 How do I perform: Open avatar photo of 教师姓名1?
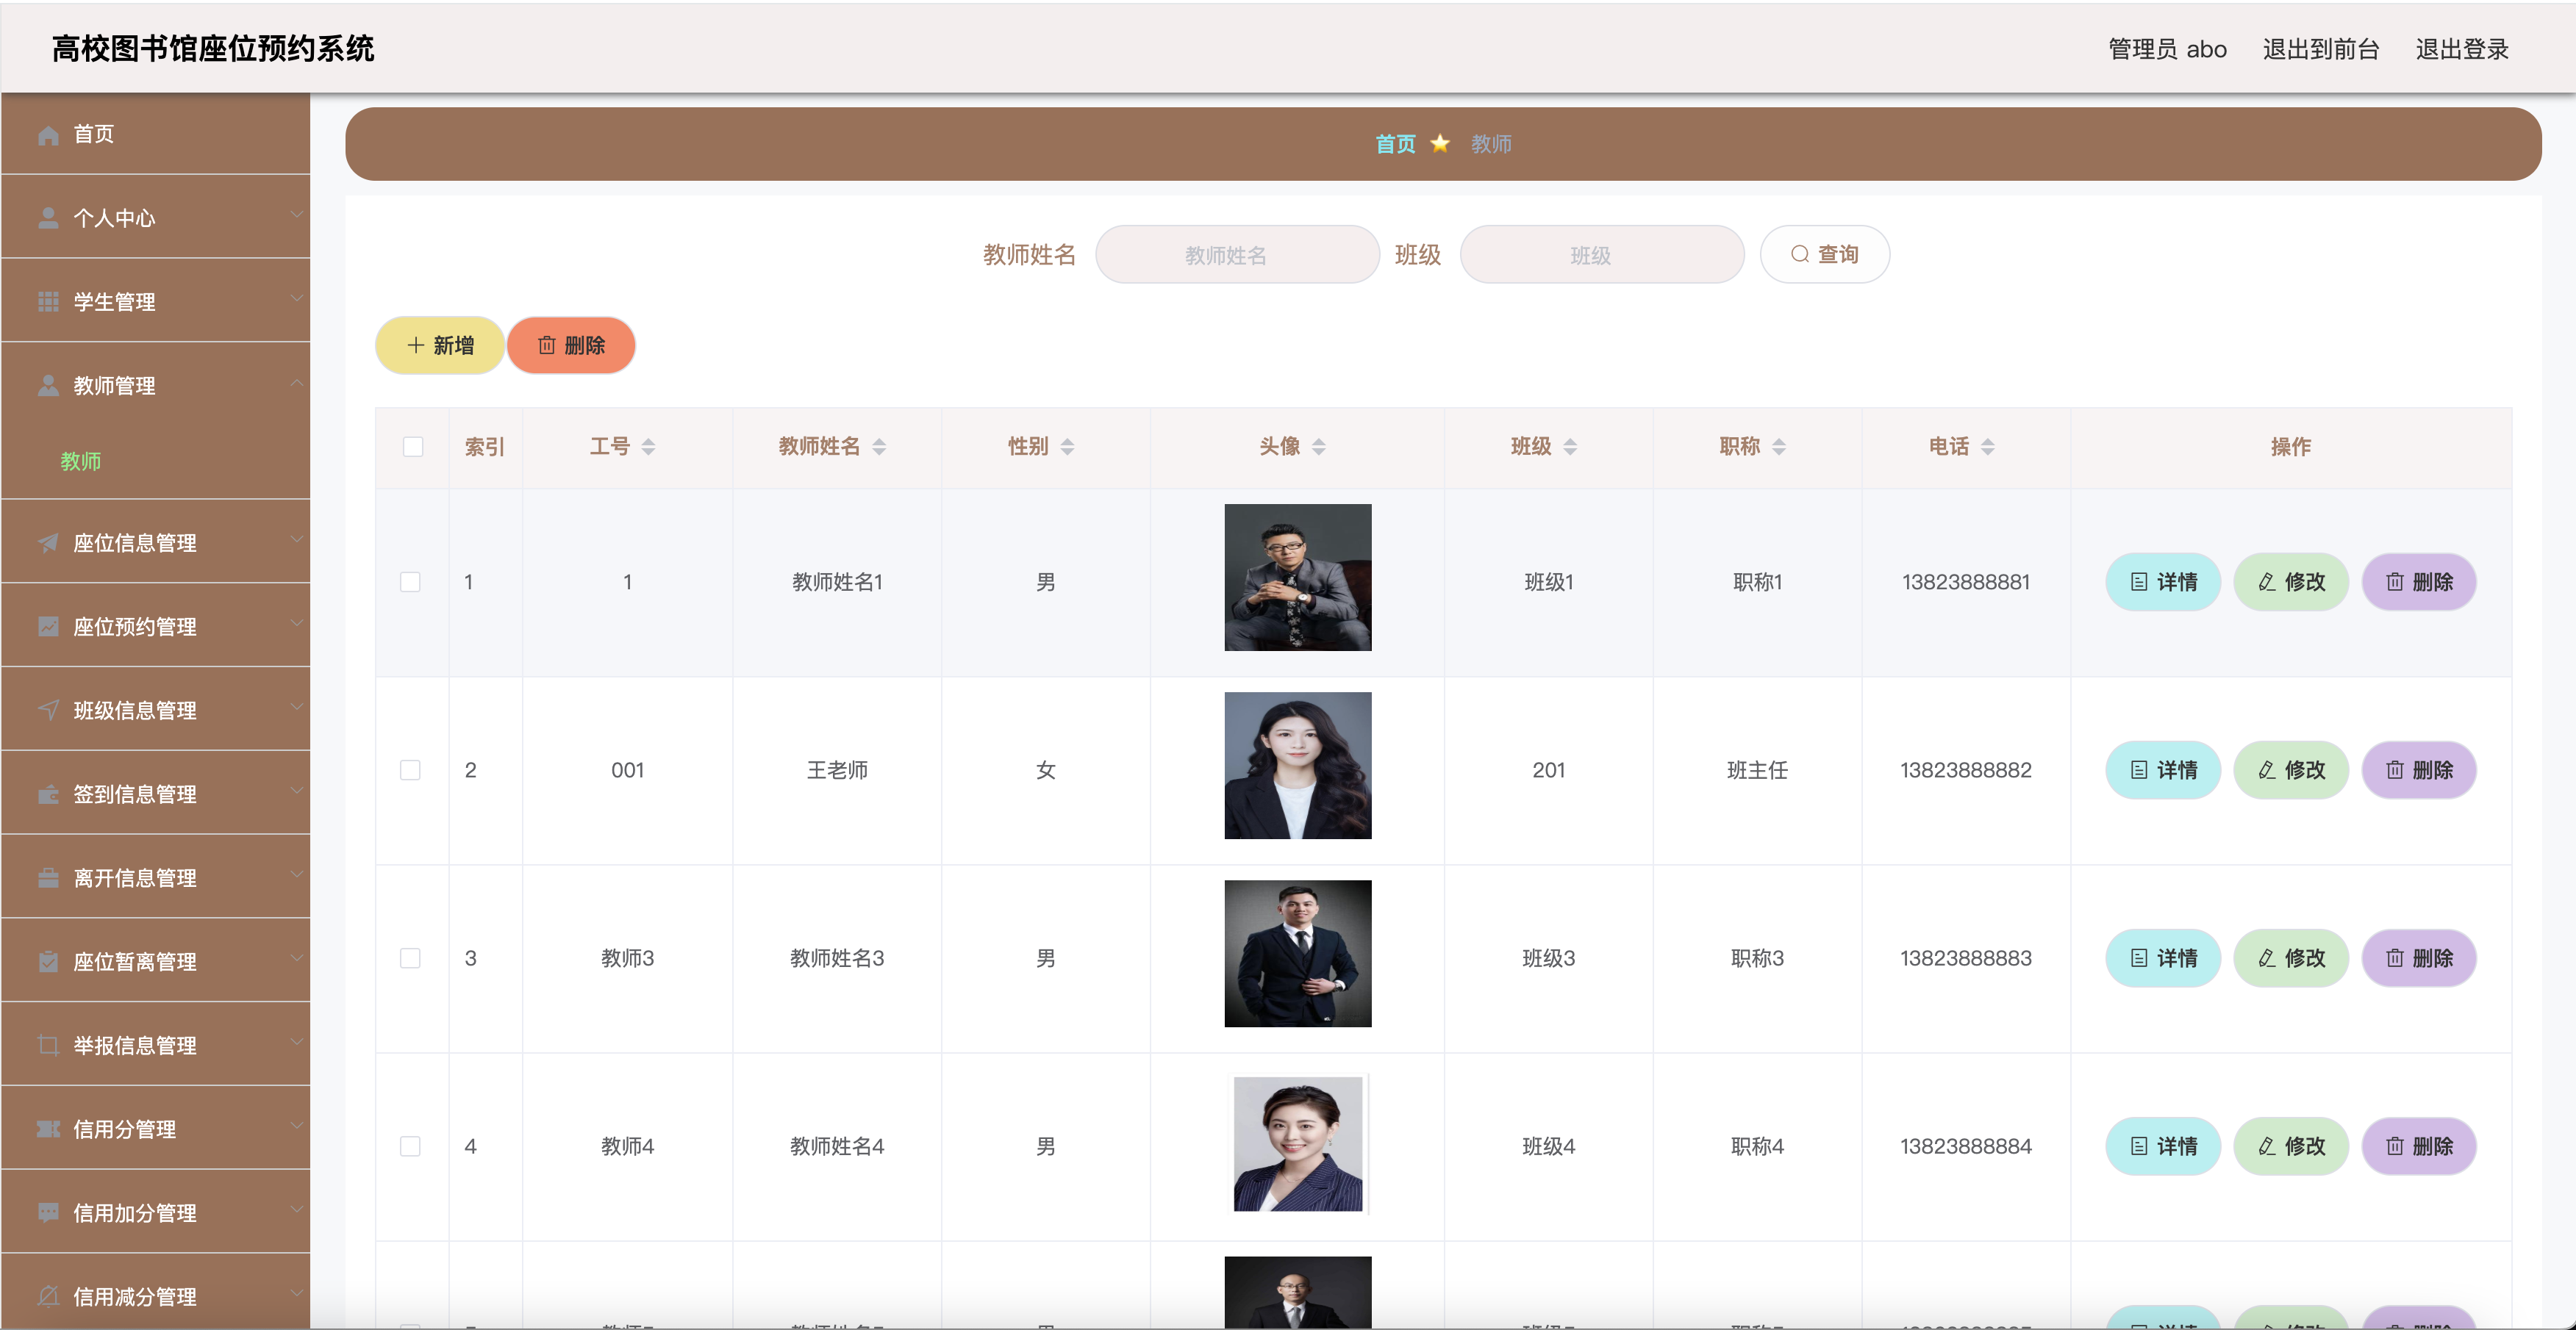pos(1298,578)
